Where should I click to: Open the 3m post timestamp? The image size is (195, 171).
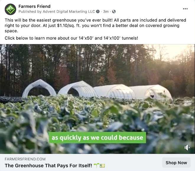point(106,11)
